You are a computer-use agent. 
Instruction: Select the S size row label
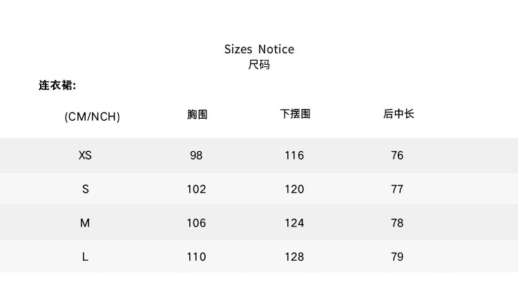pos(86,189)
